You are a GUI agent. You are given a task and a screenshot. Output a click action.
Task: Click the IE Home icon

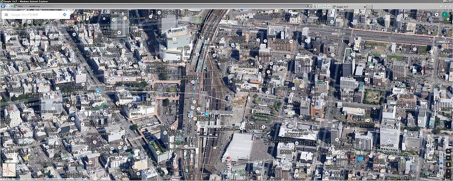point(441,6)
